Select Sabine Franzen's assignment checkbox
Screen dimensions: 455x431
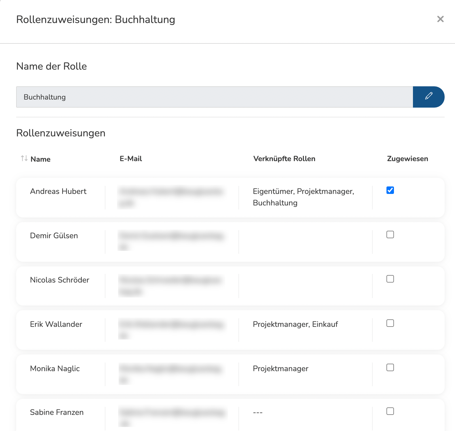pos(390,411)
